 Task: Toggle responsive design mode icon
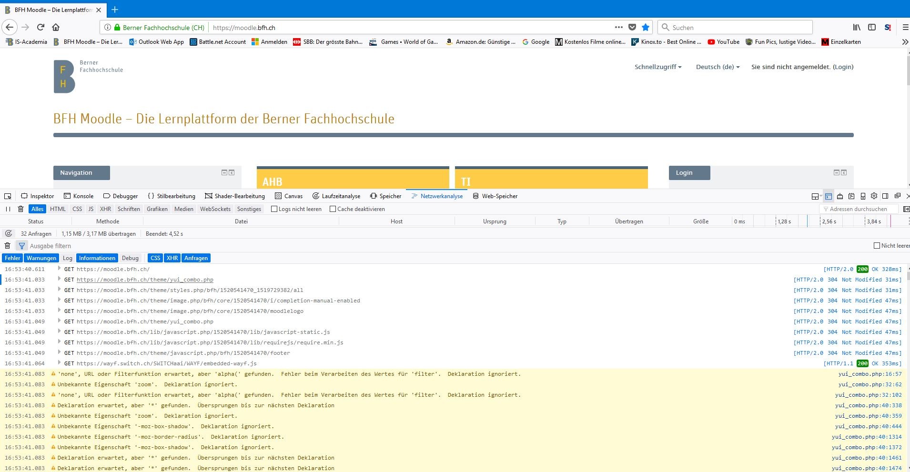[863, 196]
